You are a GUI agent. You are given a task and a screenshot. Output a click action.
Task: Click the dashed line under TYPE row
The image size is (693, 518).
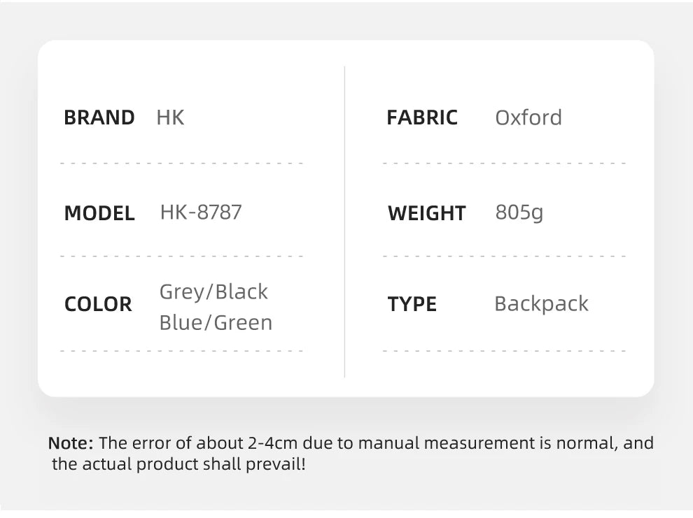tap(504, 351)
